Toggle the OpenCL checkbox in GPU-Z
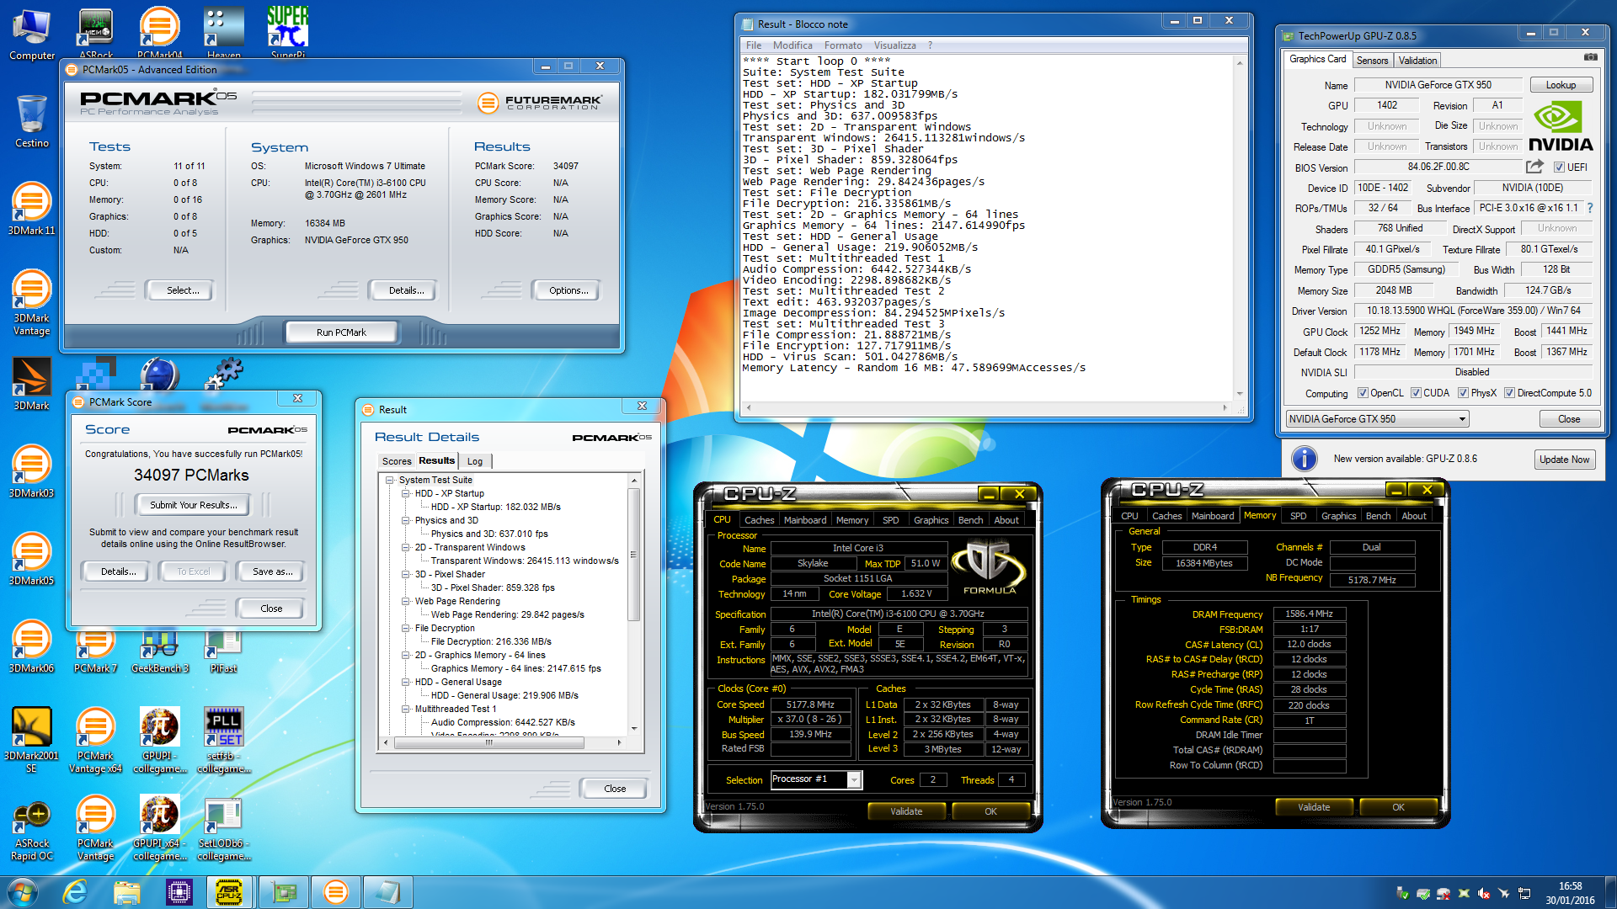This screenshot has width=1617, height=909. (x=1363, y=393)
